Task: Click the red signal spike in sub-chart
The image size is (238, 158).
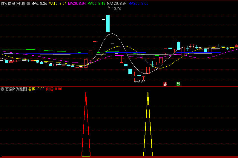Action: click(86, 125)
